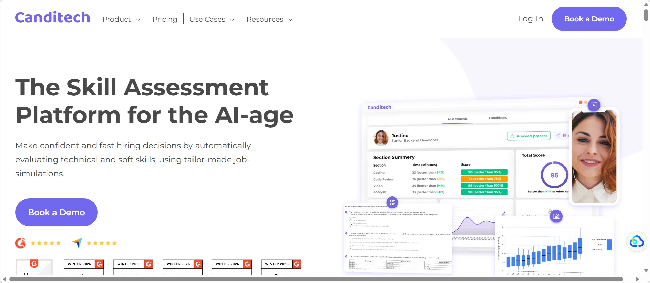Viewport: 650px width, 283px height.
Task: Click the Canditech logo in the header
Action: click(52, 18)
